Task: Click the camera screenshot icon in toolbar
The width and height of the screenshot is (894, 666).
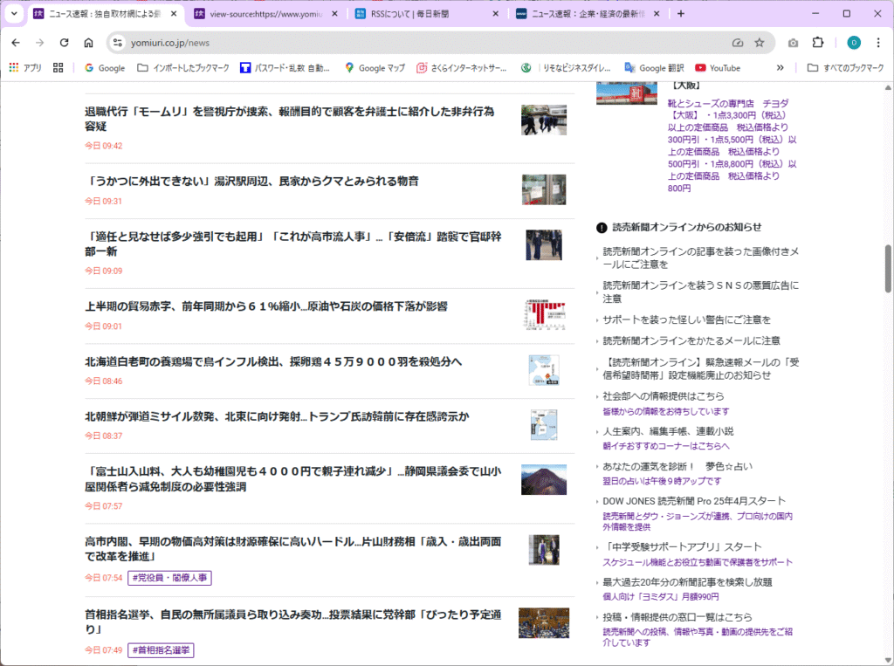Action: click(793, 43)
